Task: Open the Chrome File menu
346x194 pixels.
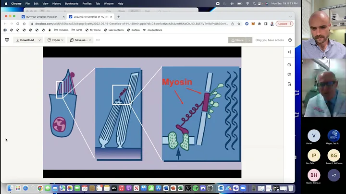Action: (27, 3)
